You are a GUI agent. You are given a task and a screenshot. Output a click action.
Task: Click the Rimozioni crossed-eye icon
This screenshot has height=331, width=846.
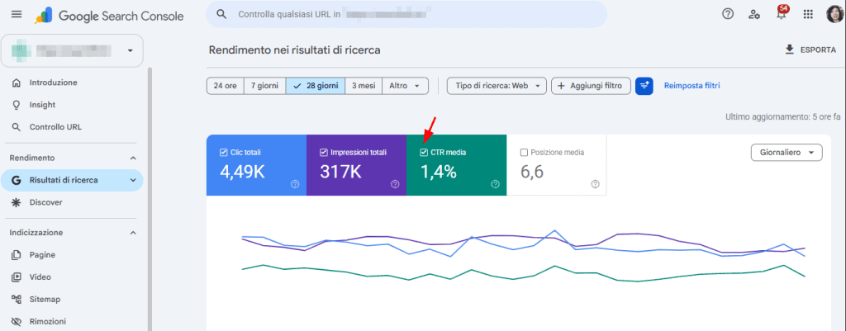coord(17,321)
